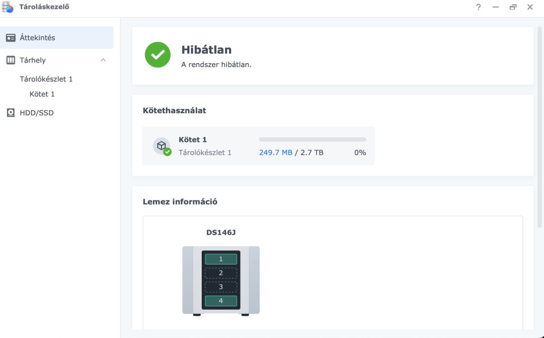Click the HDD/SSD drive icon in sidebar
Viewport: 544px width, 338px height.
(x=10, y=113)
